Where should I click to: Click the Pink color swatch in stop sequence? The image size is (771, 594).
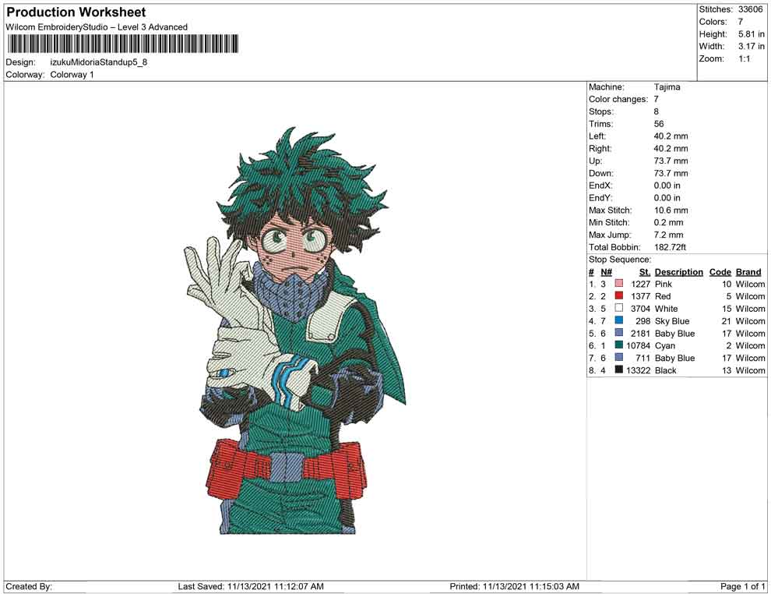point(618,284)
